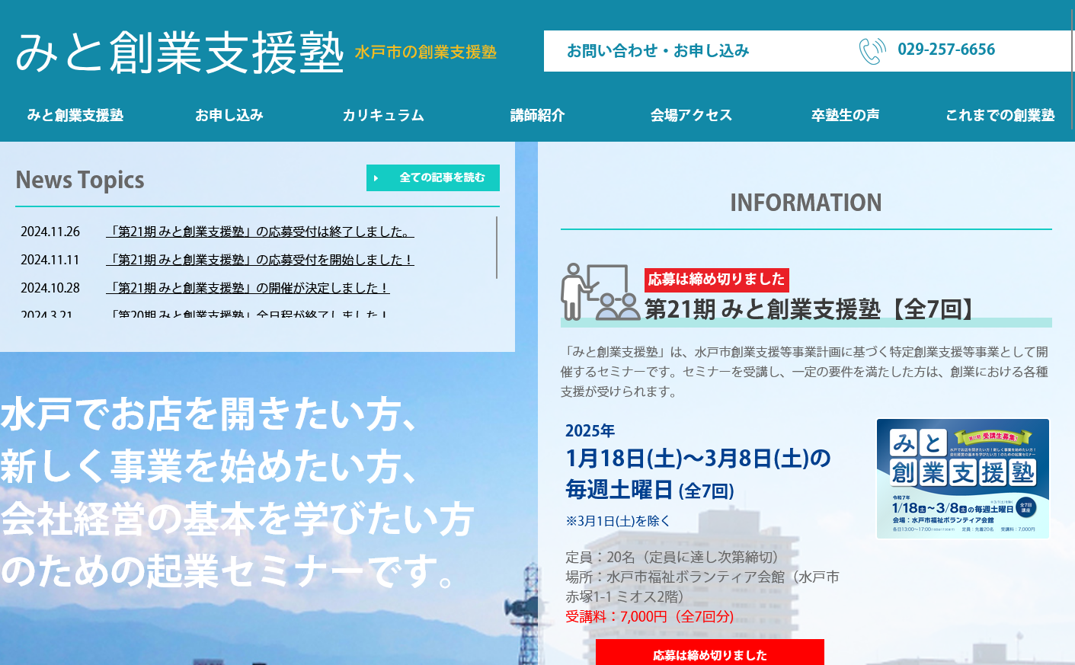This screenshot has width=1075, height=665.
Task: Go to the カリキュラム page
Action: click(383, 115)
